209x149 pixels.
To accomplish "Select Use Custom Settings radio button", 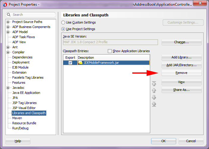I will tap(63, 22).
